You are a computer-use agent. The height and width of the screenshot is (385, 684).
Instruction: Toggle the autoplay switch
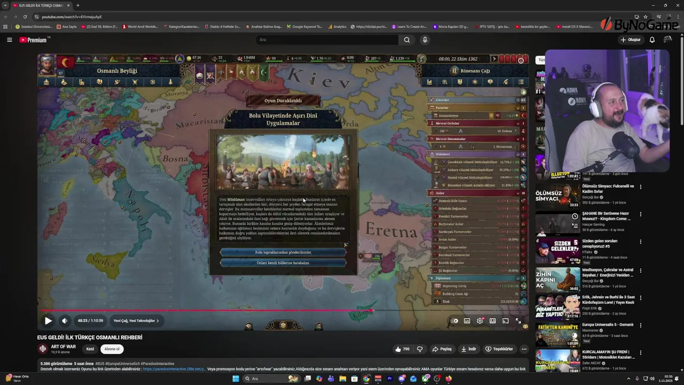pyautogui.click(x=455, y=321)
